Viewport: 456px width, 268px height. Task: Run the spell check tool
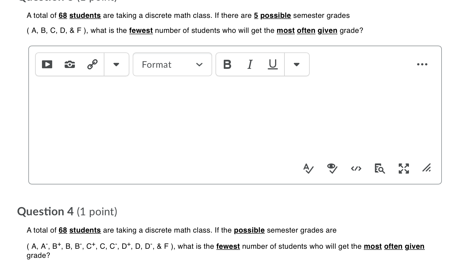308,169
